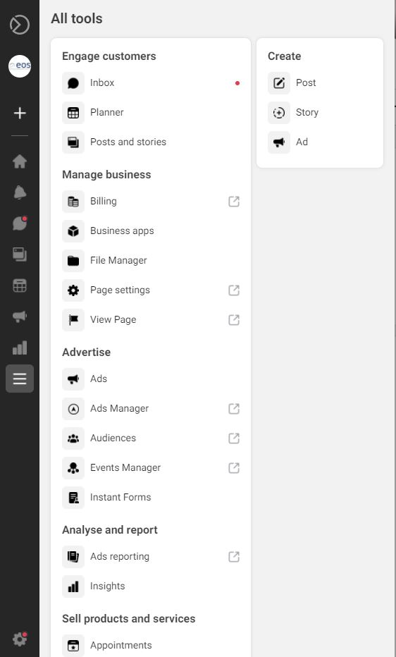The width and height of the screenshot is (396, 657).
Task: Close the All tools hamburger menu
Action: 20,379
